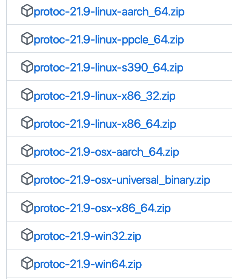232x279 pixels.
Task: Click package icon beside protoc-21.9-linux-aarch_64.zip
Action: (27, 12)
